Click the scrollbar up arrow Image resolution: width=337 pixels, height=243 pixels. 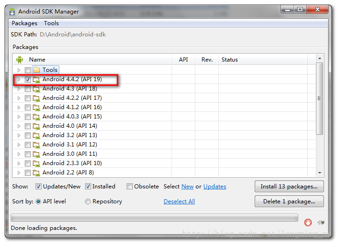(x=320, y=58)
